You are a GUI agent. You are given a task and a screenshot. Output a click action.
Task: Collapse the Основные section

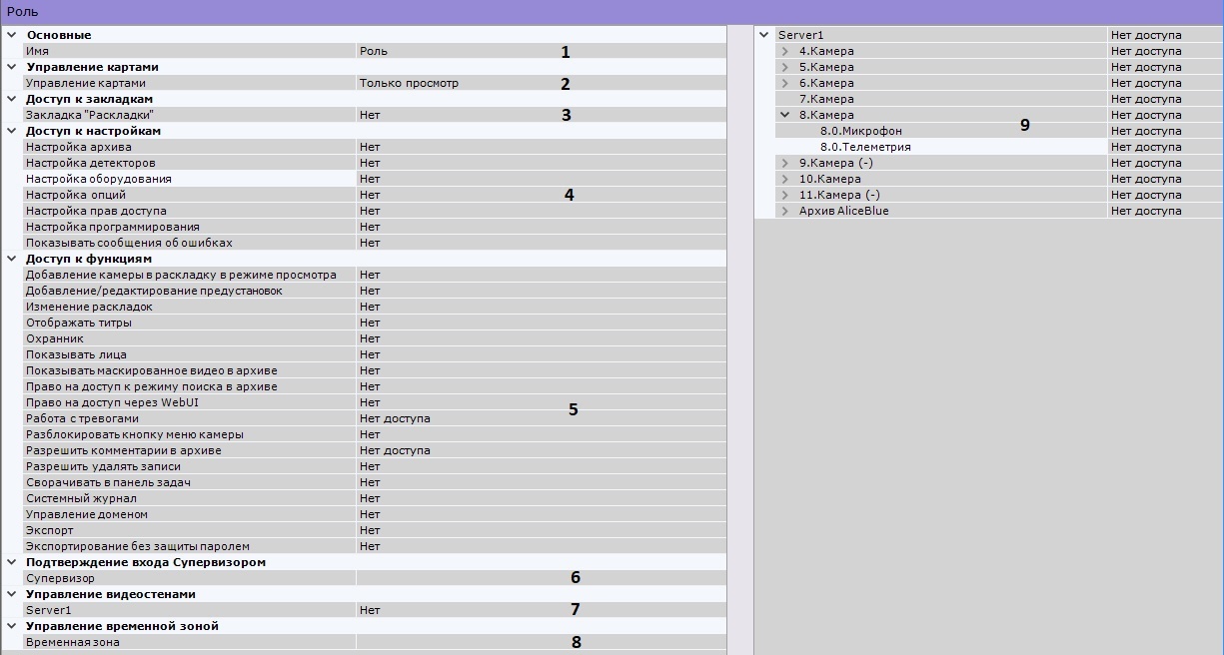[10, 35]
